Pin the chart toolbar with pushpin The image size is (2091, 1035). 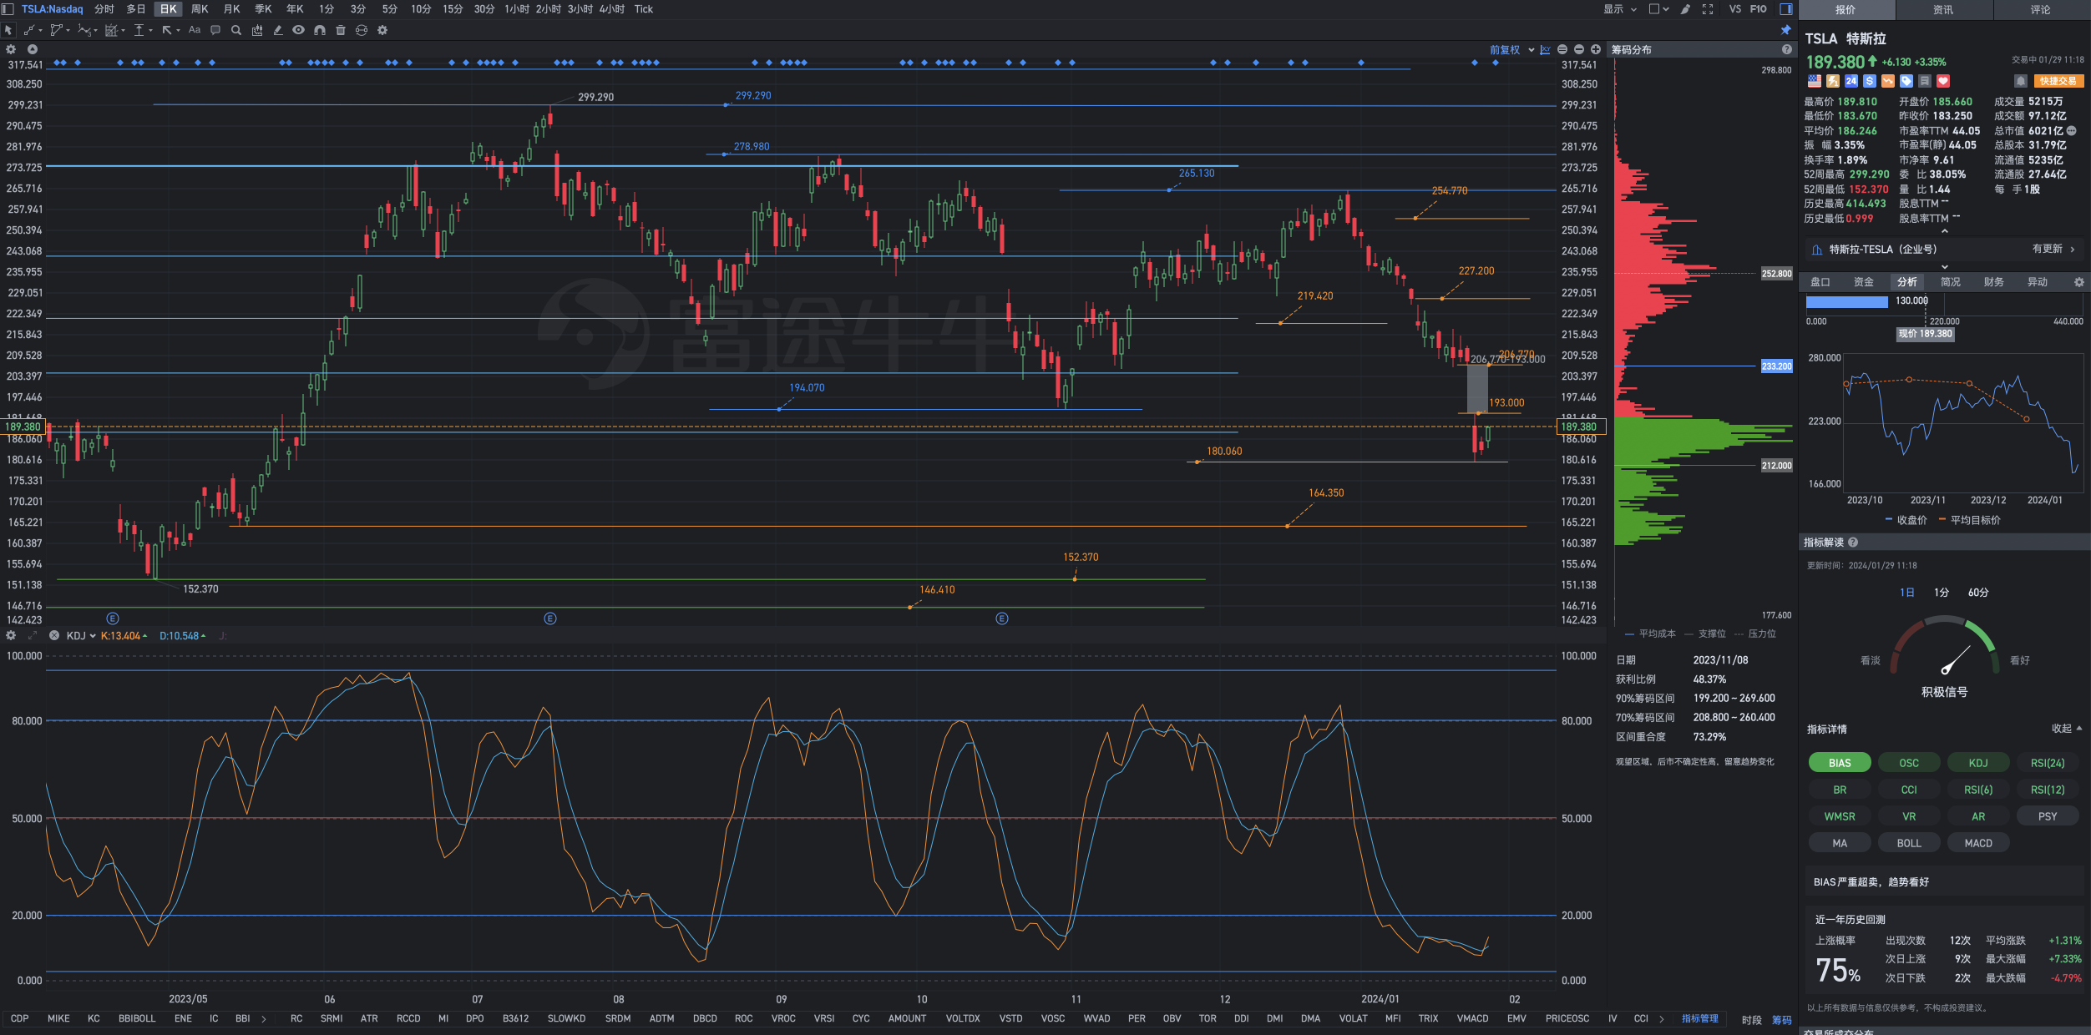point(1786,30)
